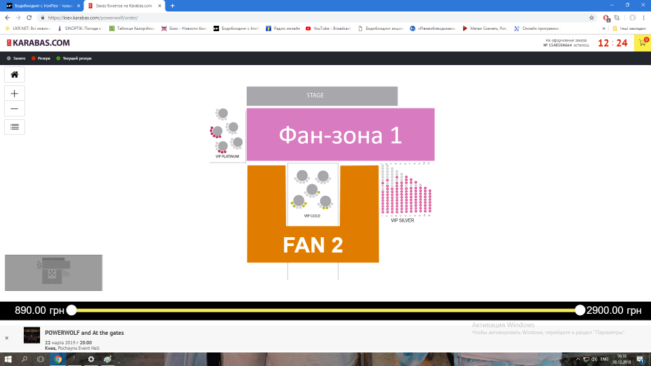Select the Фан-зона 1 section
651x366 pixels.
[x=340, y=134]
